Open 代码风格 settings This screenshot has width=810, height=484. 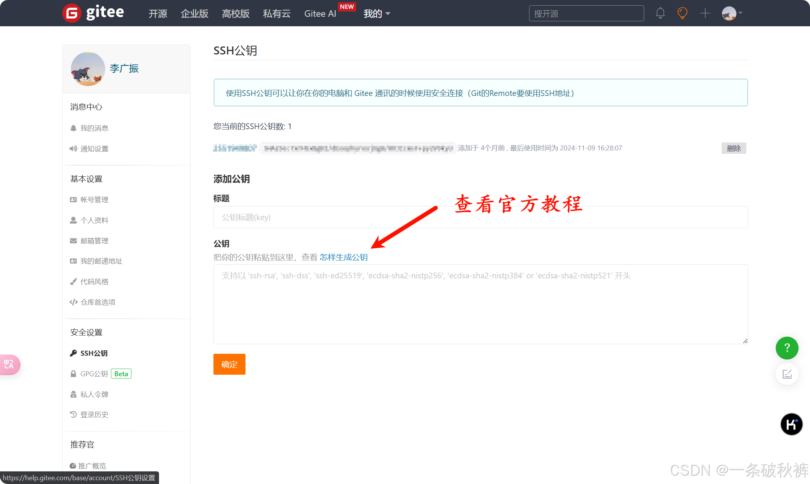[94, 282]
